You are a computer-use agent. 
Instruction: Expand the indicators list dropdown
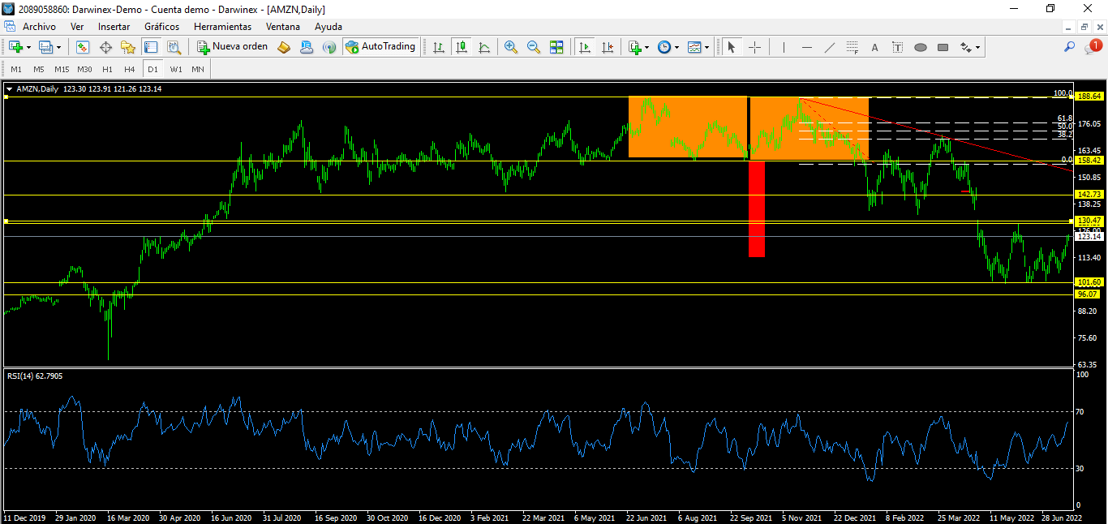point(646,47)
